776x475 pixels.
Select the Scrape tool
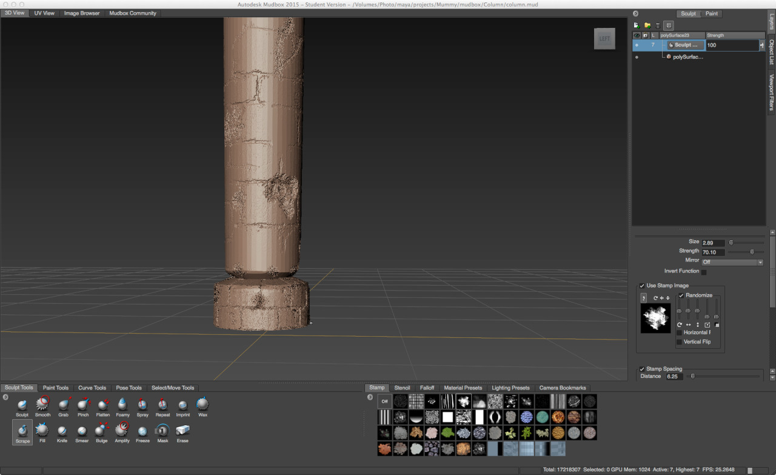22,433
